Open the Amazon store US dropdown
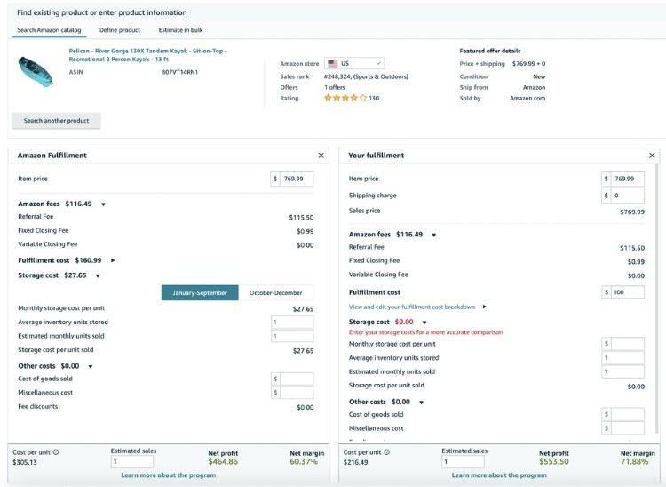 tap(353, 64)
